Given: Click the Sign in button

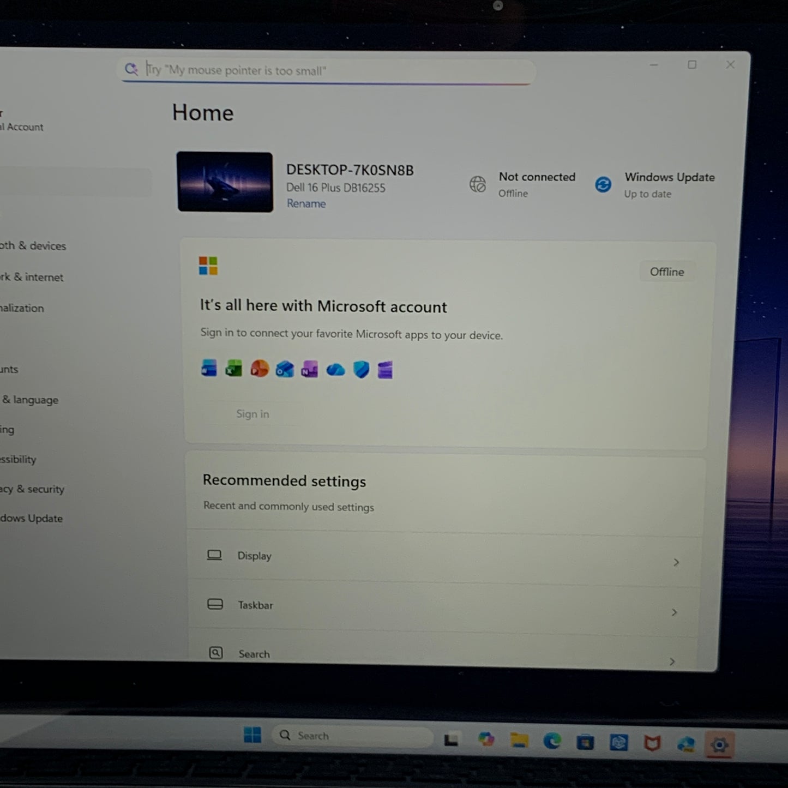Looking at the screenshot, I should pyautogui.click(x=252, y=414).
